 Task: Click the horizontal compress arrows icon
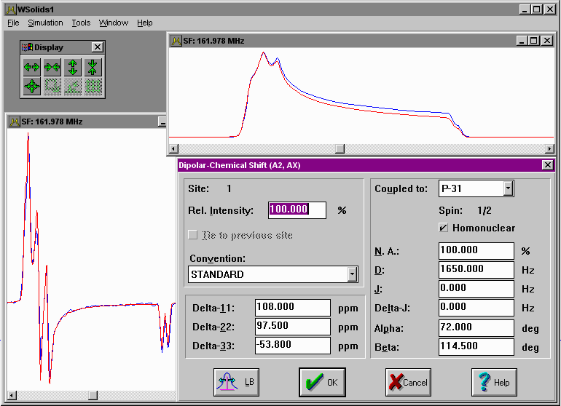[52, 68]
